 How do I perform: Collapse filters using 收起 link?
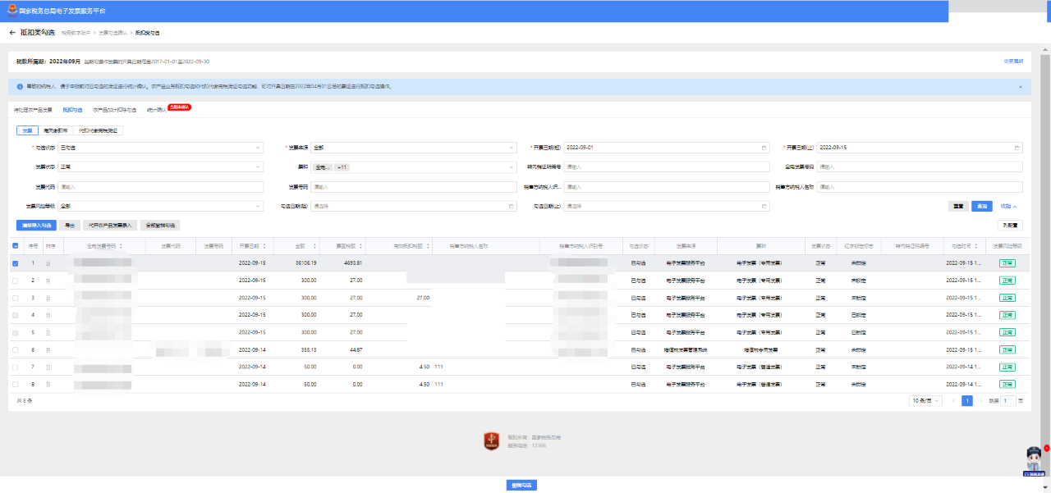[1009, 206]
